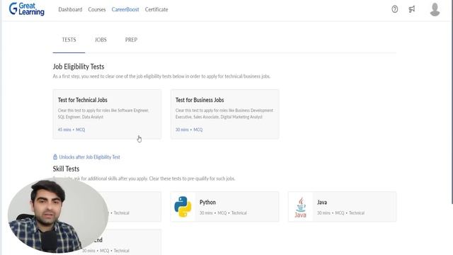Click the Skill Tests heading
Image resolution: width=453 pixels, height=255 pixels.
pyautogui.click(x=66, y=169)
